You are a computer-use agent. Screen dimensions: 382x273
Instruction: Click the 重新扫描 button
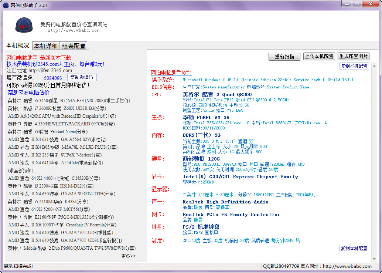coord(284,57)
